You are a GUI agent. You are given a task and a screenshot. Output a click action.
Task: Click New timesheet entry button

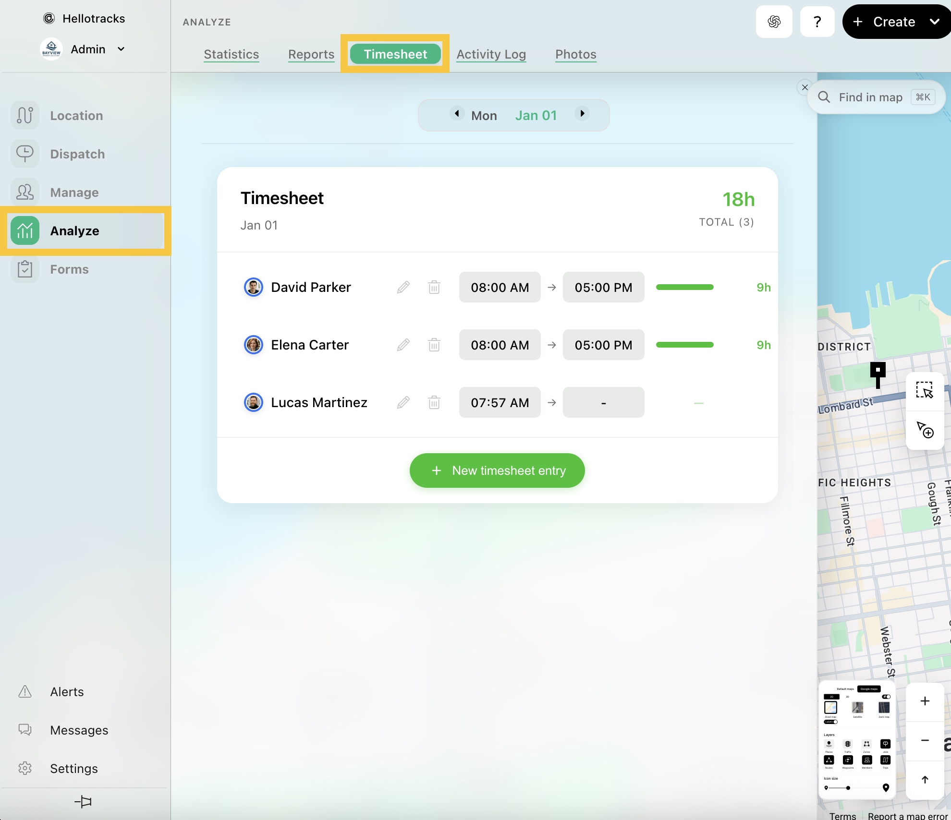click(x=497, y=470)
